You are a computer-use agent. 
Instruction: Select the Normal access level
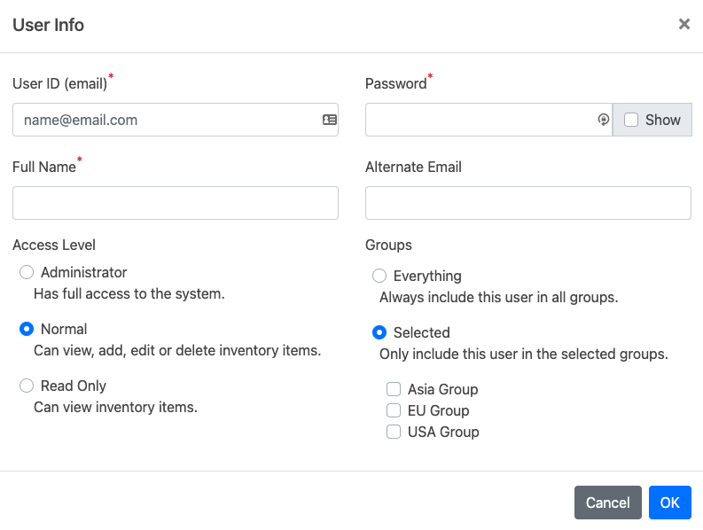coord(27,329)
